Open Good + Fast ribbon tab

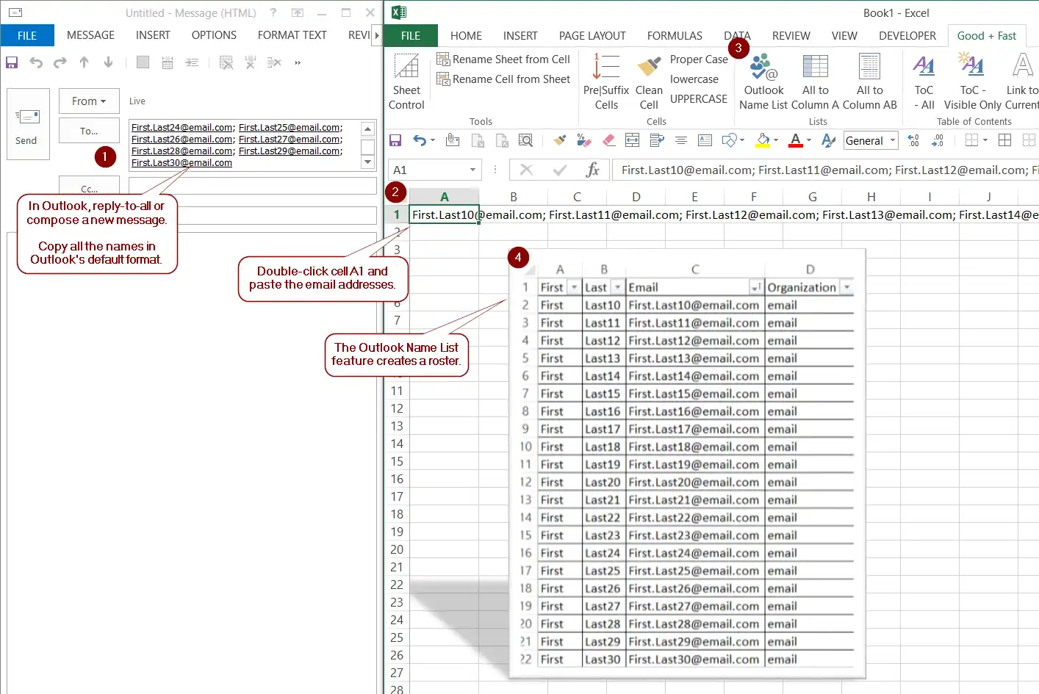[x=987, y=35]
